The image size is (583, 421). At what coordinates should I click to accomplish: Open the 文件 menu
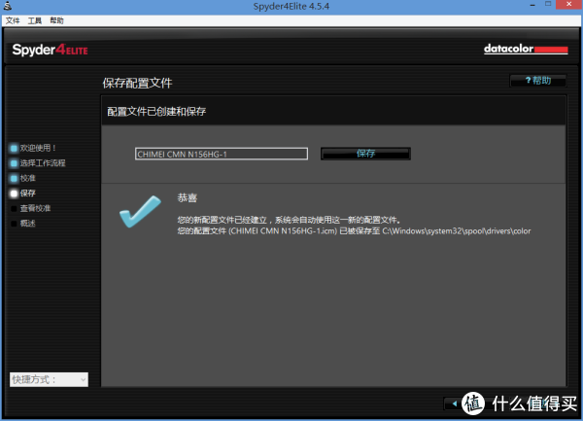click(x=13, y=20)
